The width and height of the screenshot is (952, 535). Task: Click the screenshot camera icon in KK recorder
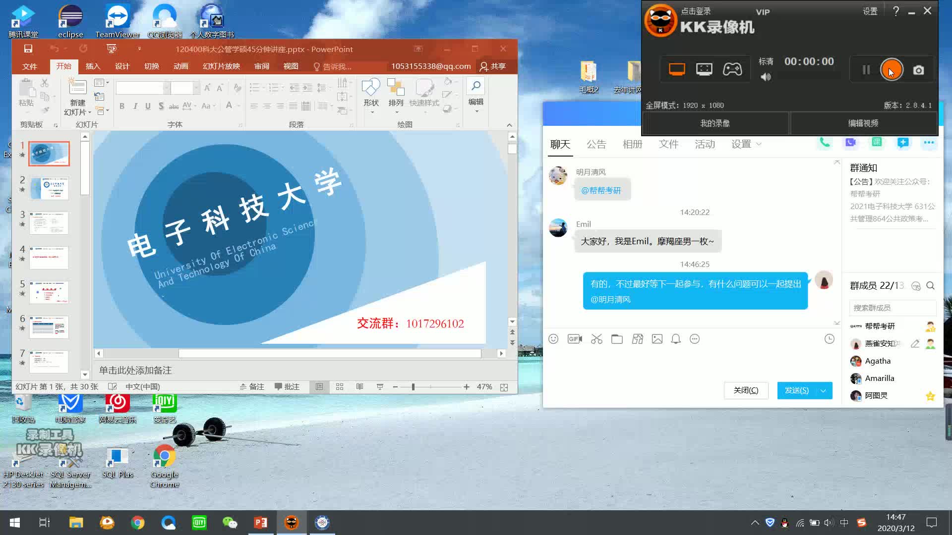pos(918,70)
